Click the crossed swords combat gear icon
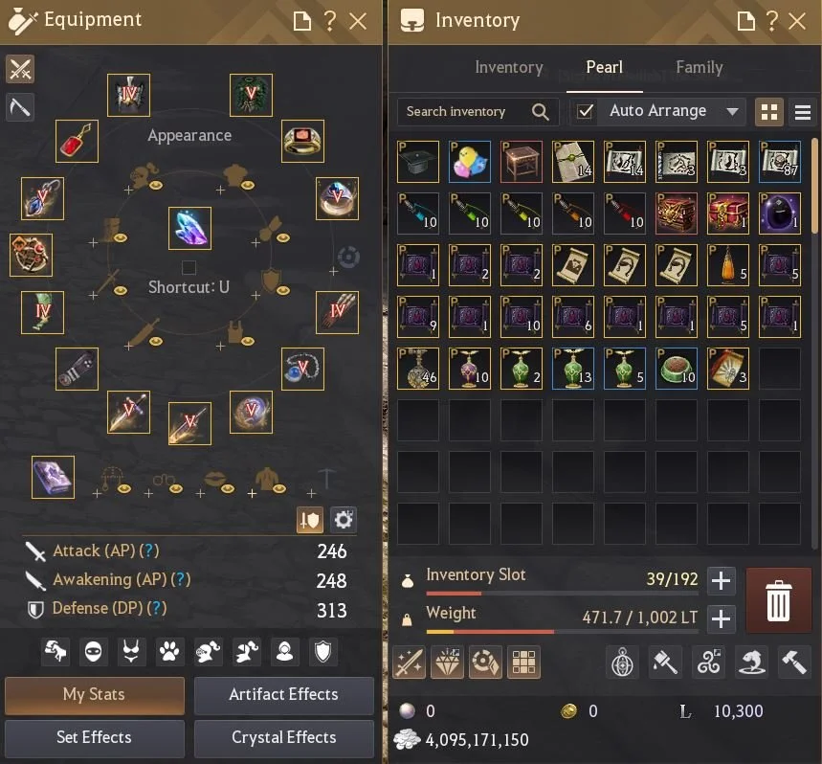The height and width of the screenshot is (764, 822). tap(20, 69)
